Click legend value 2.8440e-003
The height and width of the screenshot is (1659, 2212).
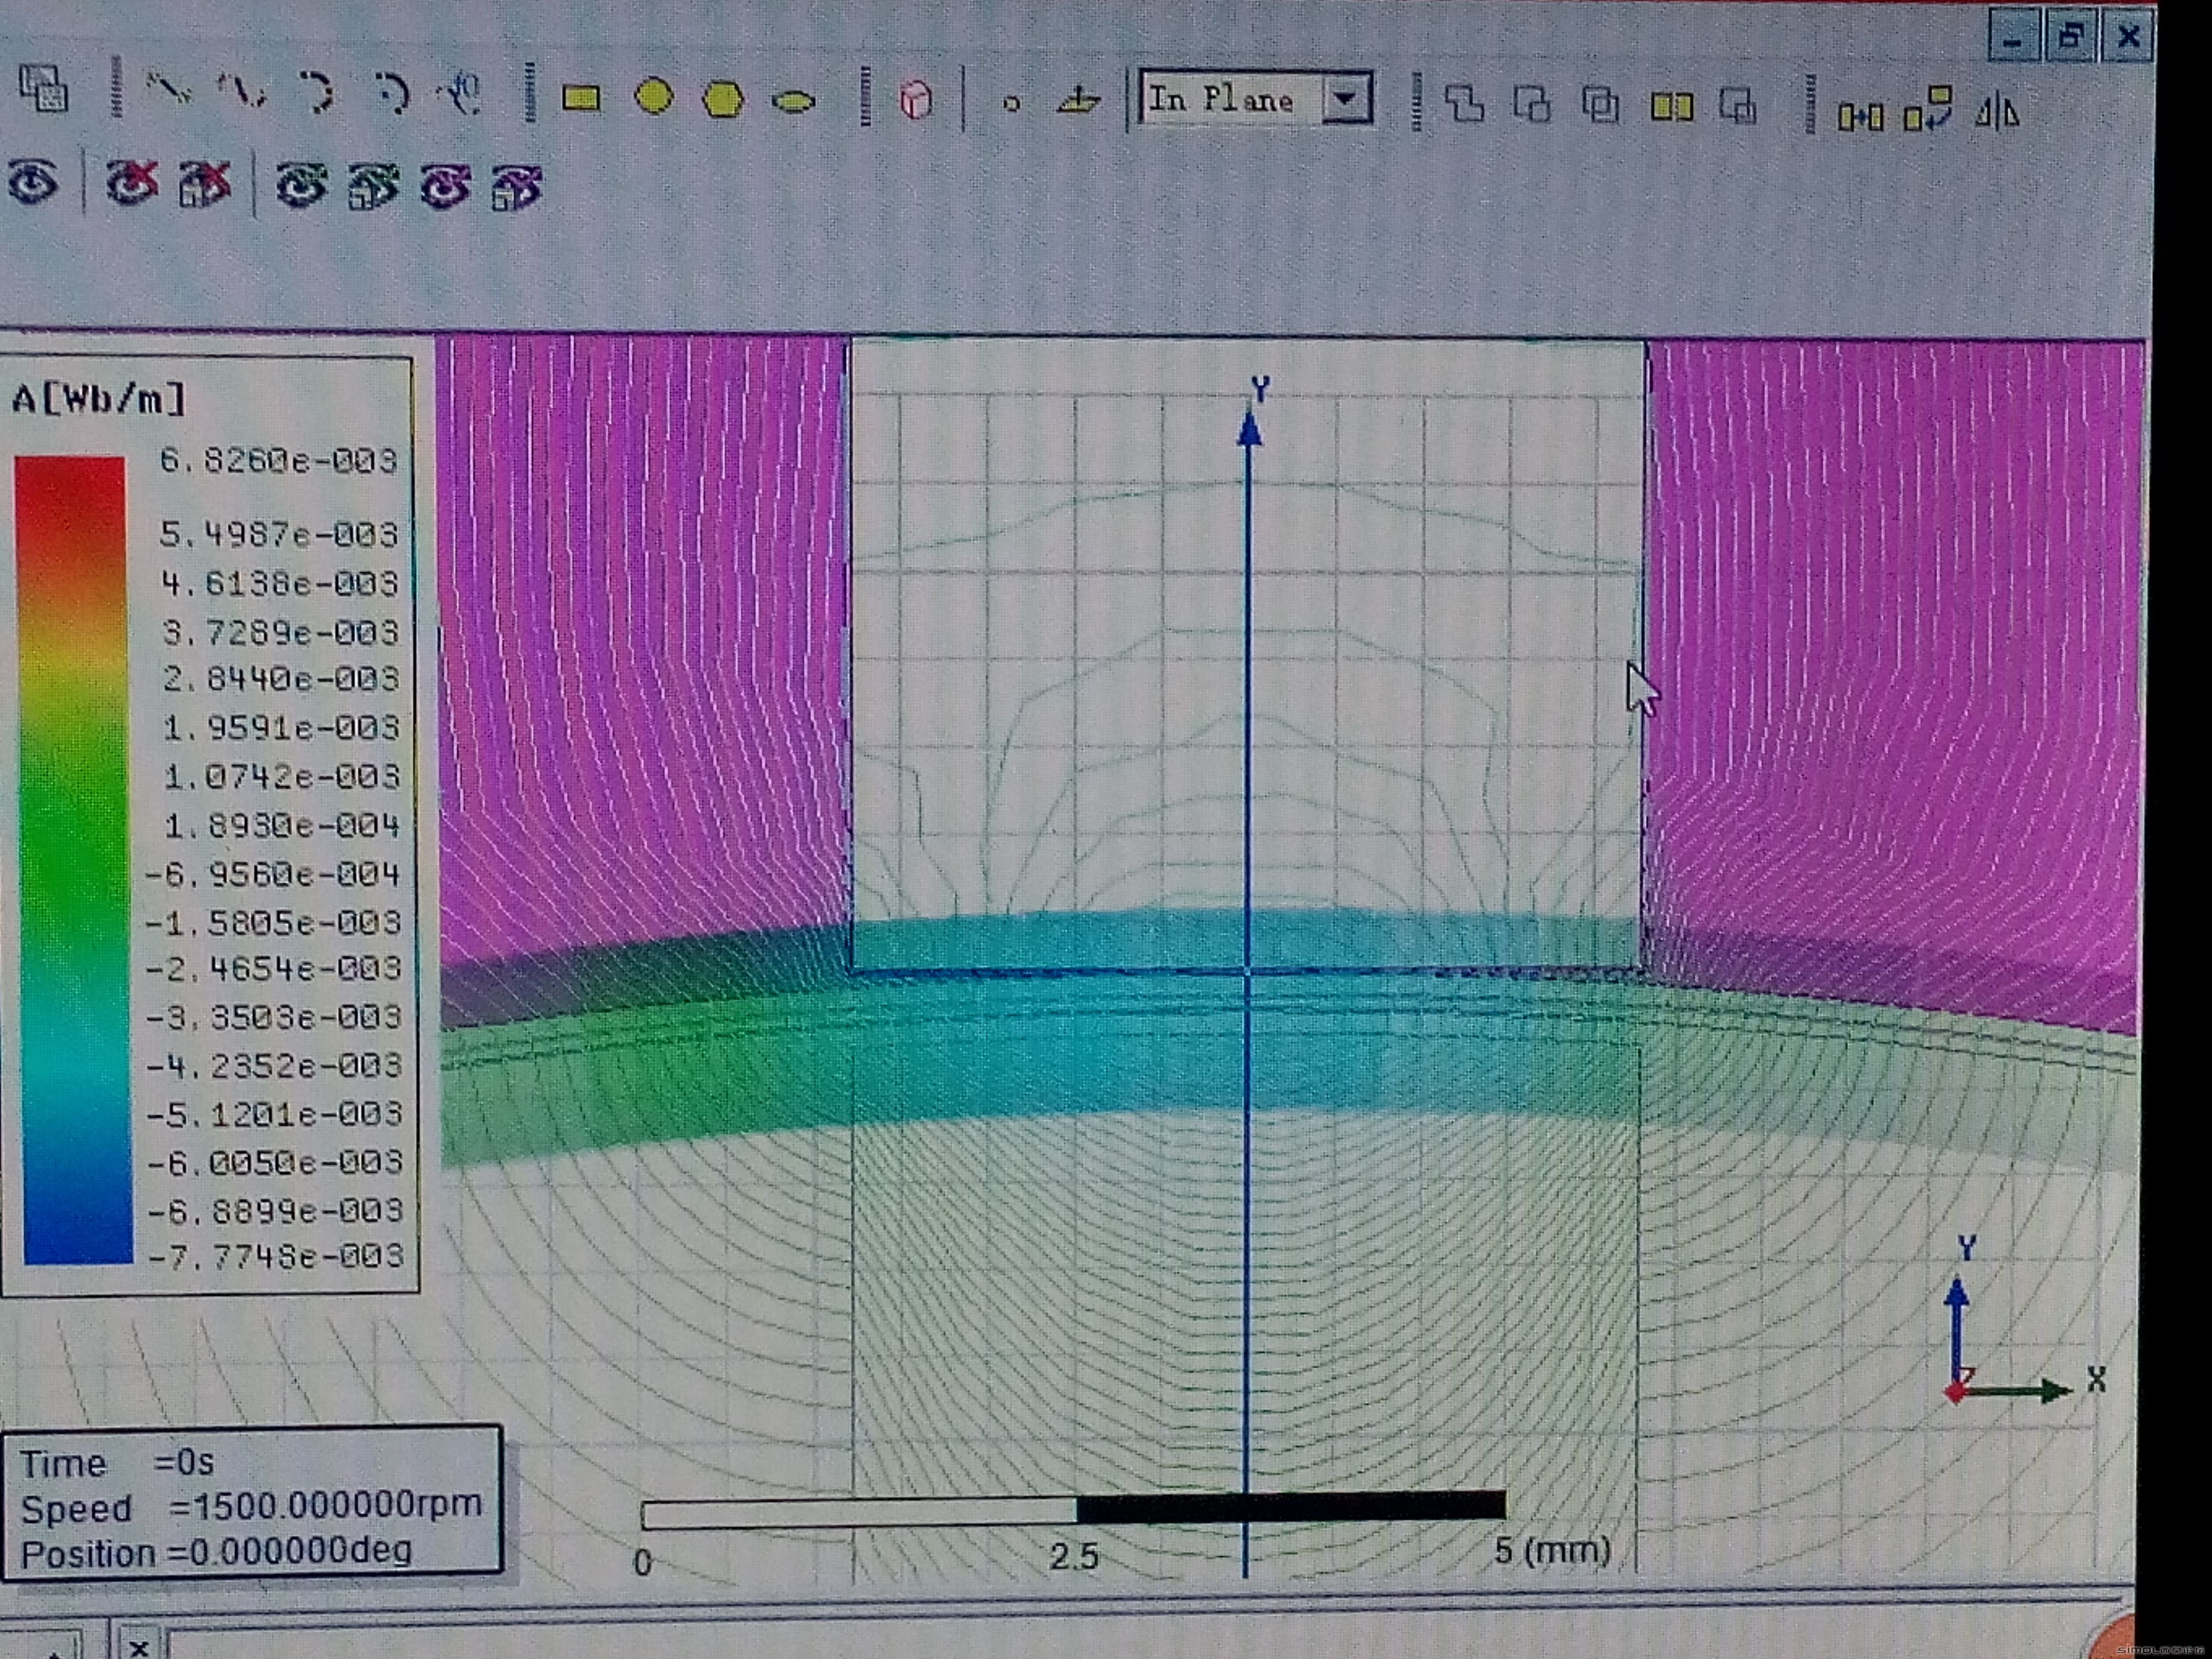pos(281,680)
